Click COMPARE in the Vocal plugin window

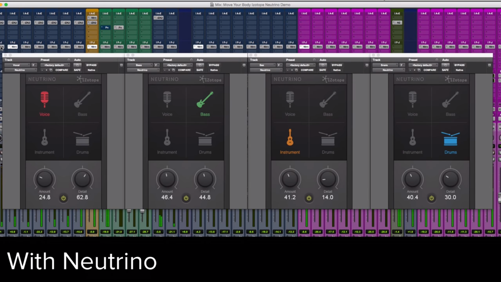pos(62,70)
